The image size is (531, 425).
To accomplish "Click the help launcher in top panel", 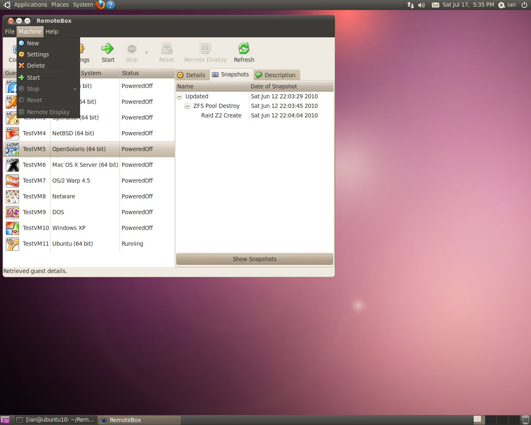I will point(110,5).
